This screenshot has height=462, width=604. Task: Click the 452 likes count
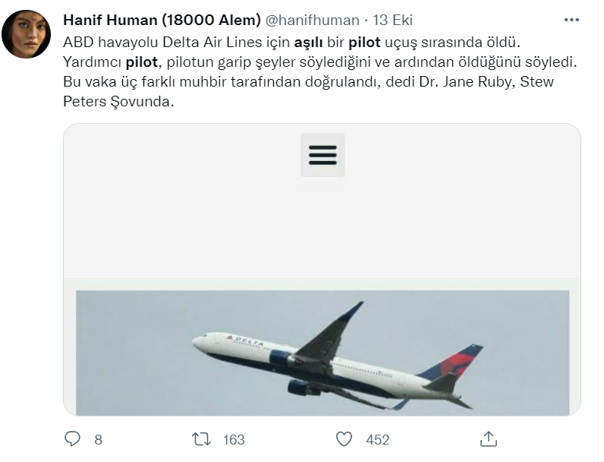pyautogui.click(x=377, y=440)
